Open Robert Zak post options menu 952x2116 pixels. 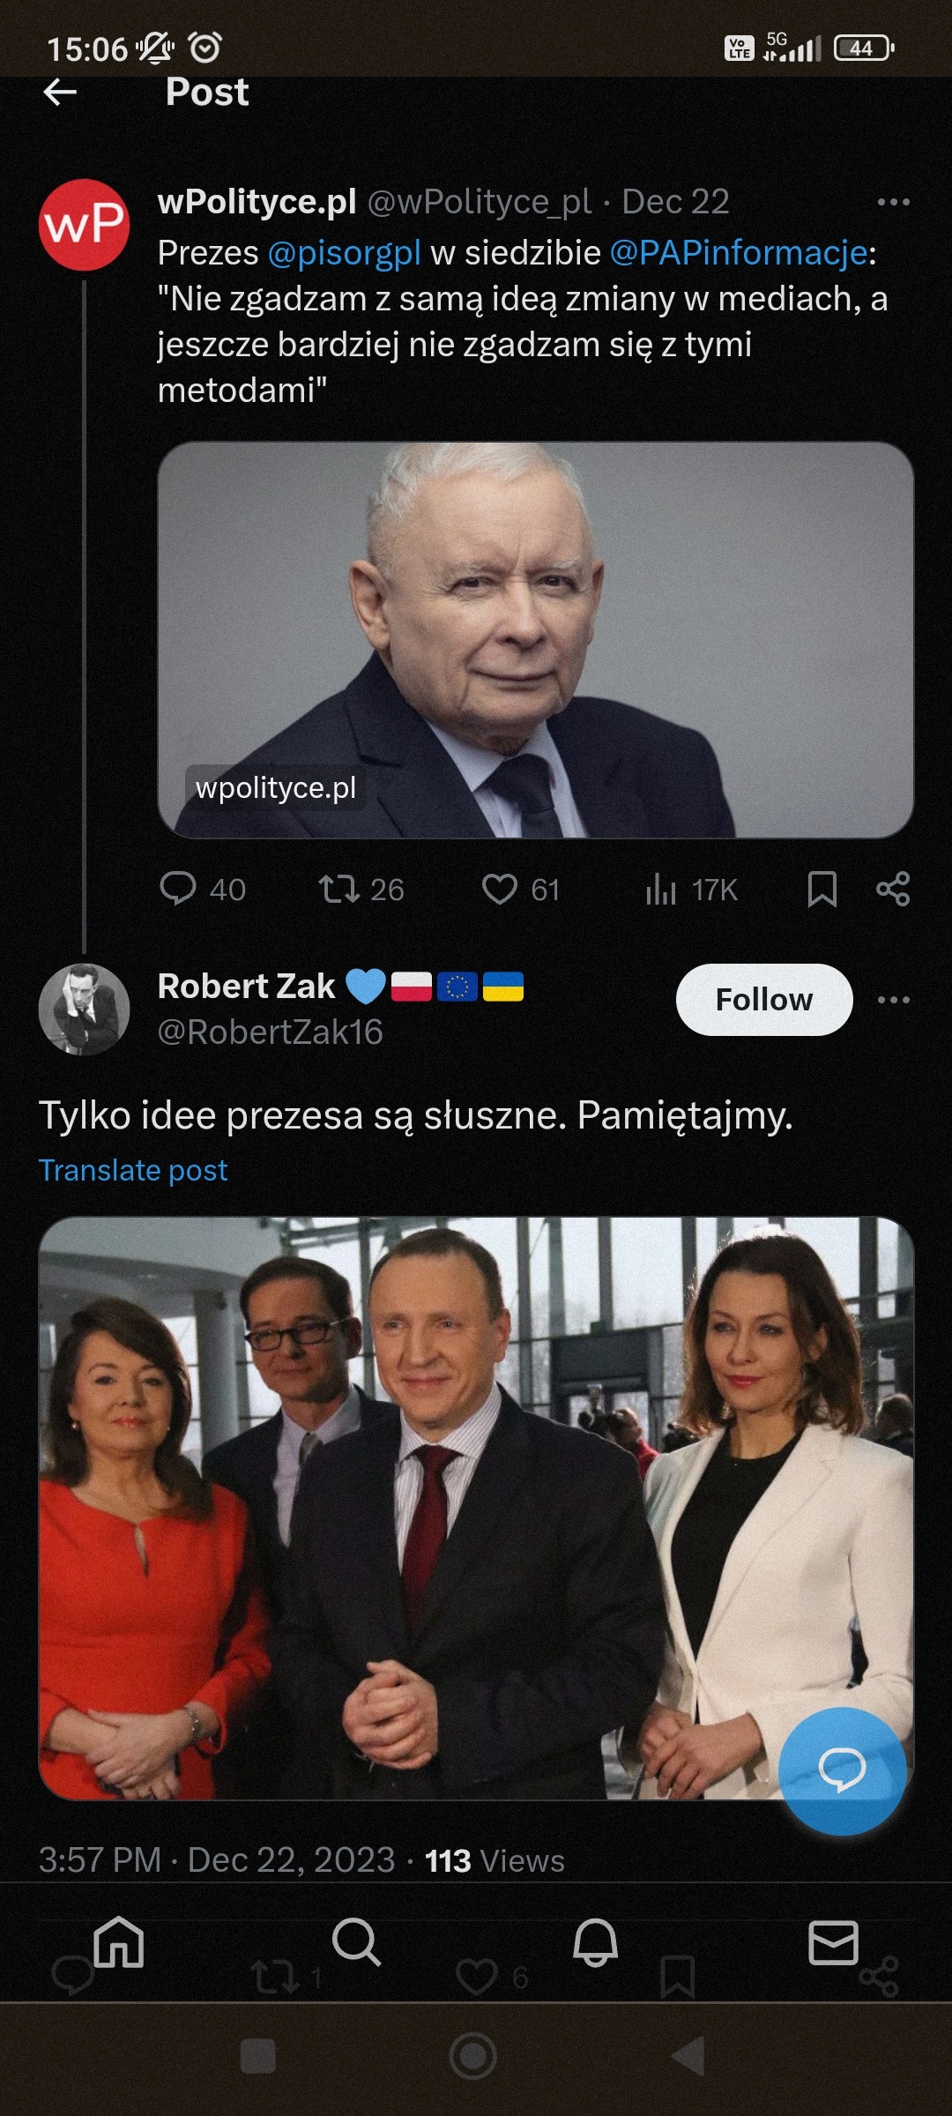pos(893,1000)
